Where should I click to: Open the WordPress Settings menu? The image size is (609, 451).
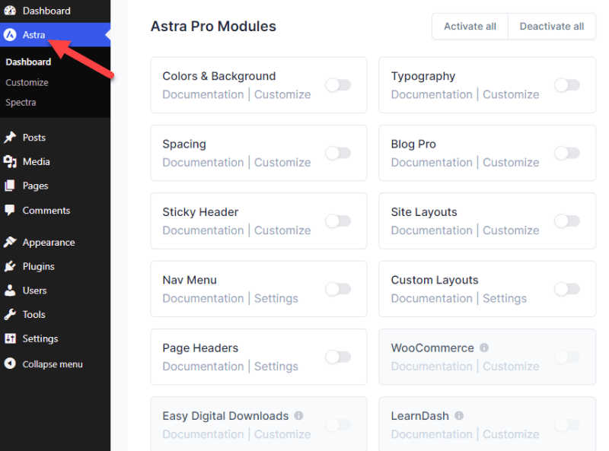[55, 338]
